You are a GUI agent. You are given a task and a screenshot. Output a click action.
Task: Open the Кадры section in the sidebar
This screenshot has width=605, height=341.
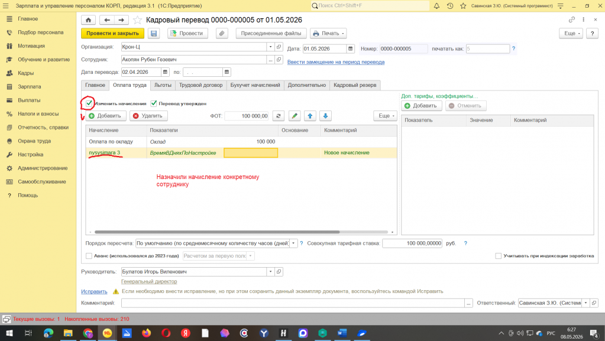point(25,73)
